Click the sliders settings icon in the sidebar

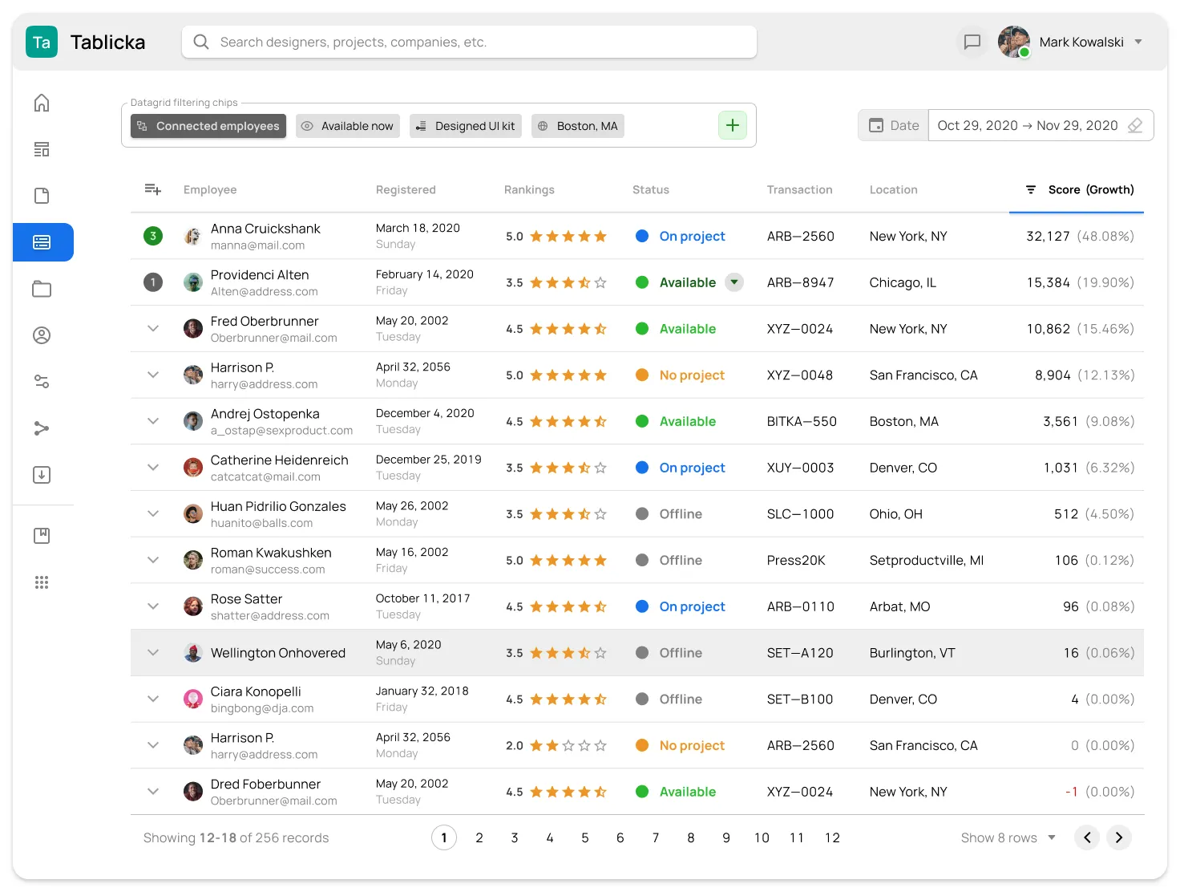tap(42, 382)
